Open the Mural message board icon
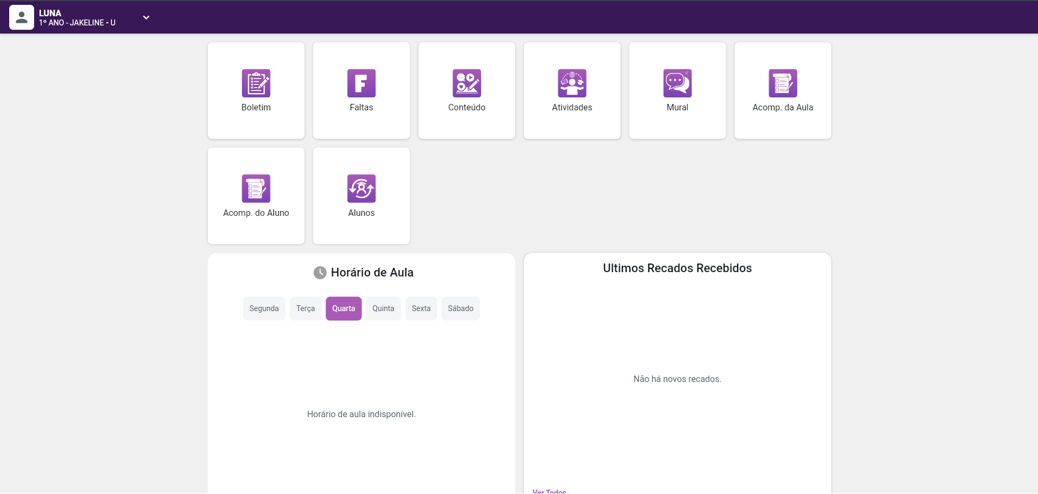The image size is (1038, 494). [x=677, y=83]
